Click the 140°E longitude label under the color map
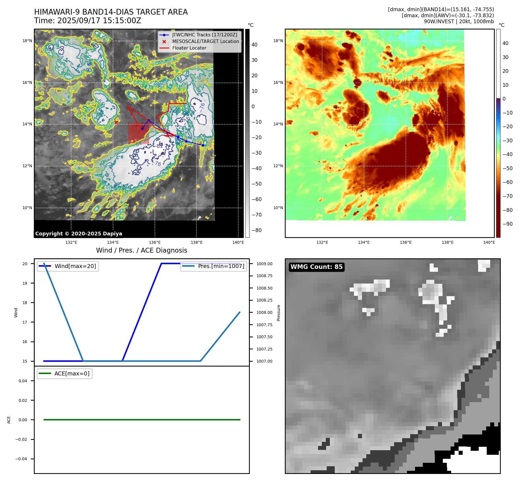Image resolution: width=520 pixels, height=484 pixels. point(489,242)
